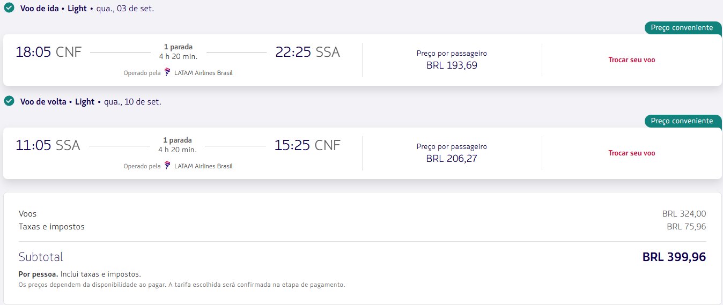Click the Voos BRL 324,00 amount
Viewport: 723px width, 305px height.
pyautogui.click(x=684, y=214)
